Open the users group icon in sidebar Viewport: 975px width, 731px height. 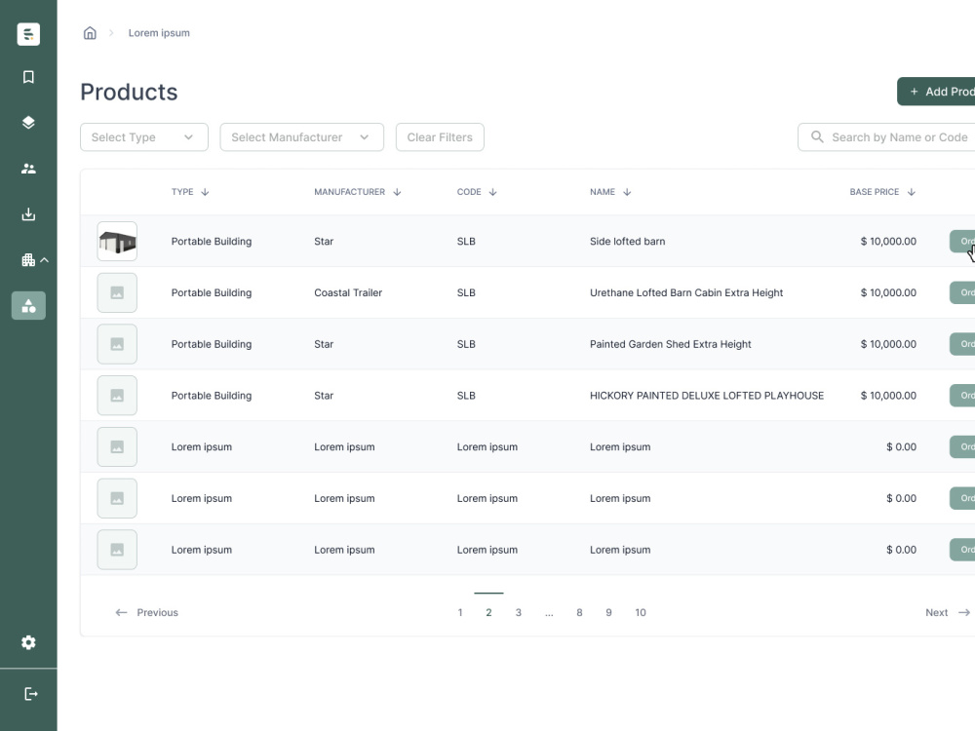tap(28, 169)
